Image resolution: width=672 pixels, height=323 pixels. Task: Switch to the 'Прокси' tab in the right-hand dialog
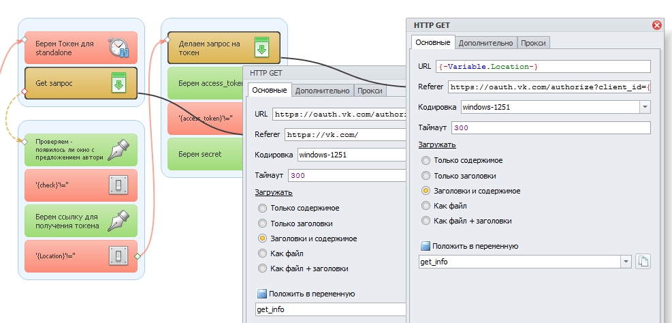point(534,43)
